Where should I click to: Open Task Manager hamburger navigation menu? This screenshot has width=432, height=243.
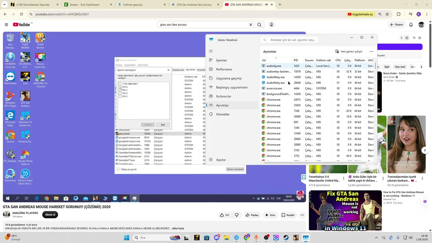coord(211,51)
